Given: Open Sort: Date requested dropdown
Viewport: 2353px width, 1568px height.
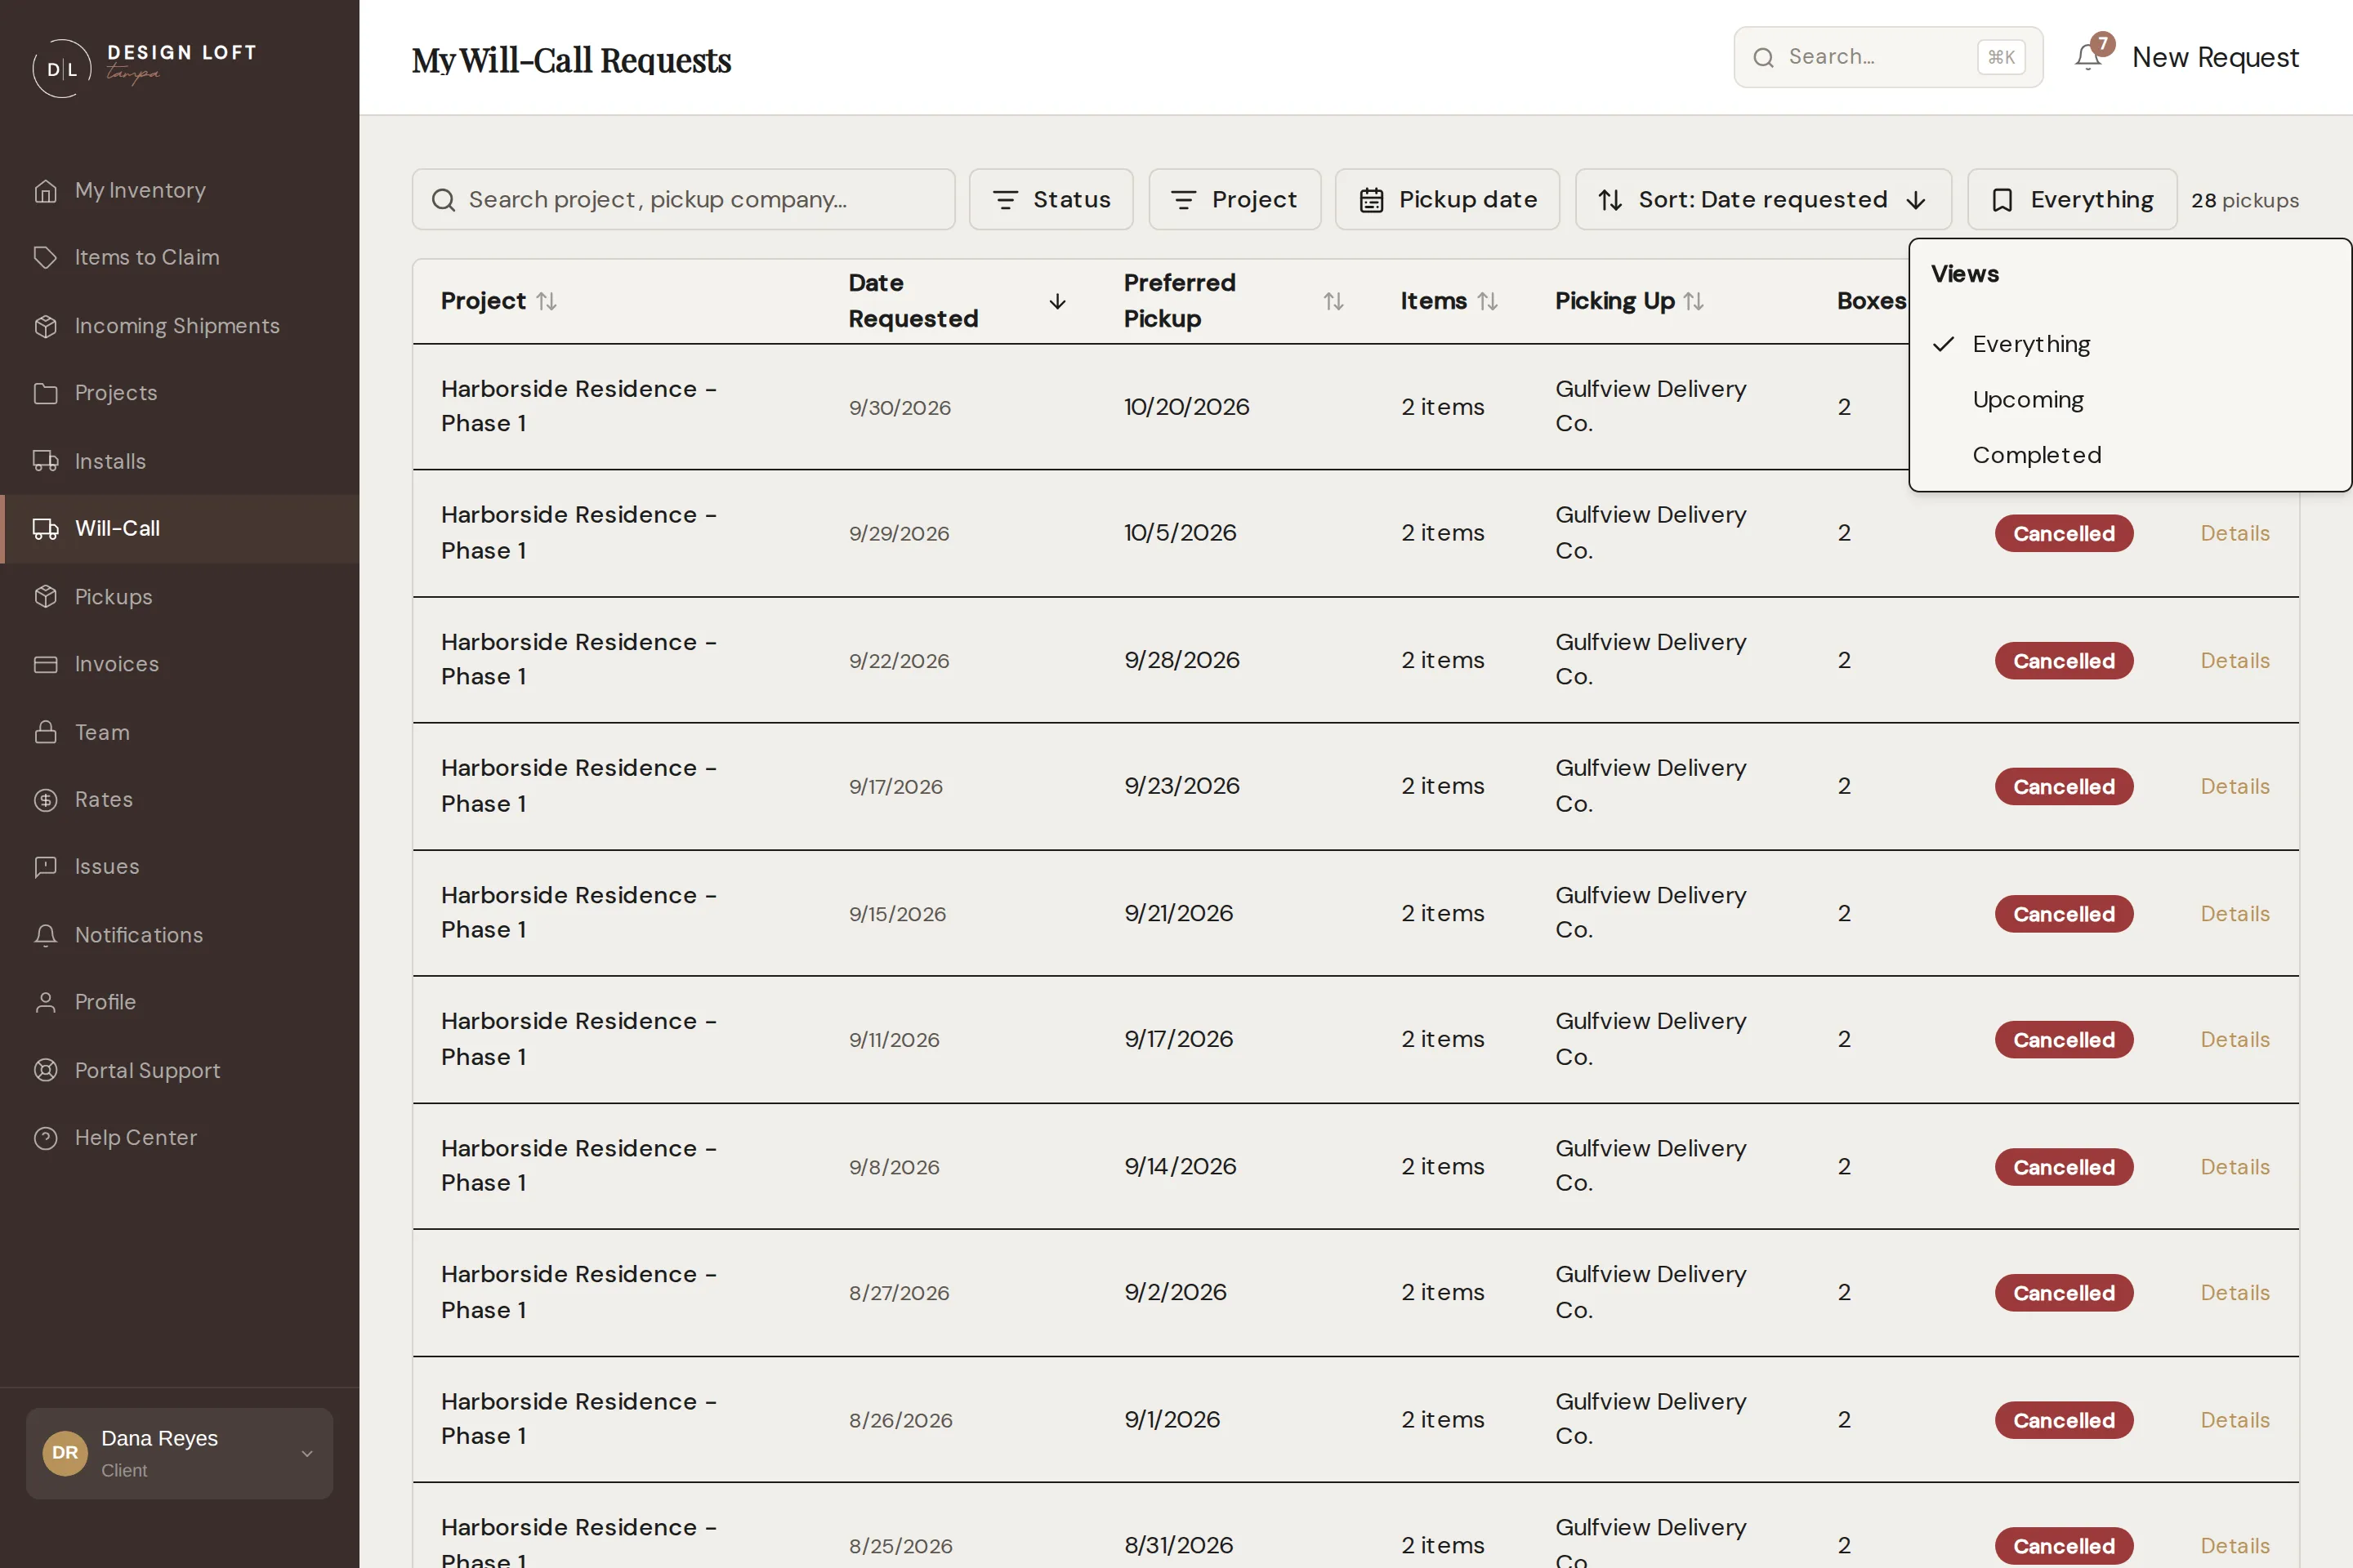Looking at the screenshot, I should (1763, 199).
